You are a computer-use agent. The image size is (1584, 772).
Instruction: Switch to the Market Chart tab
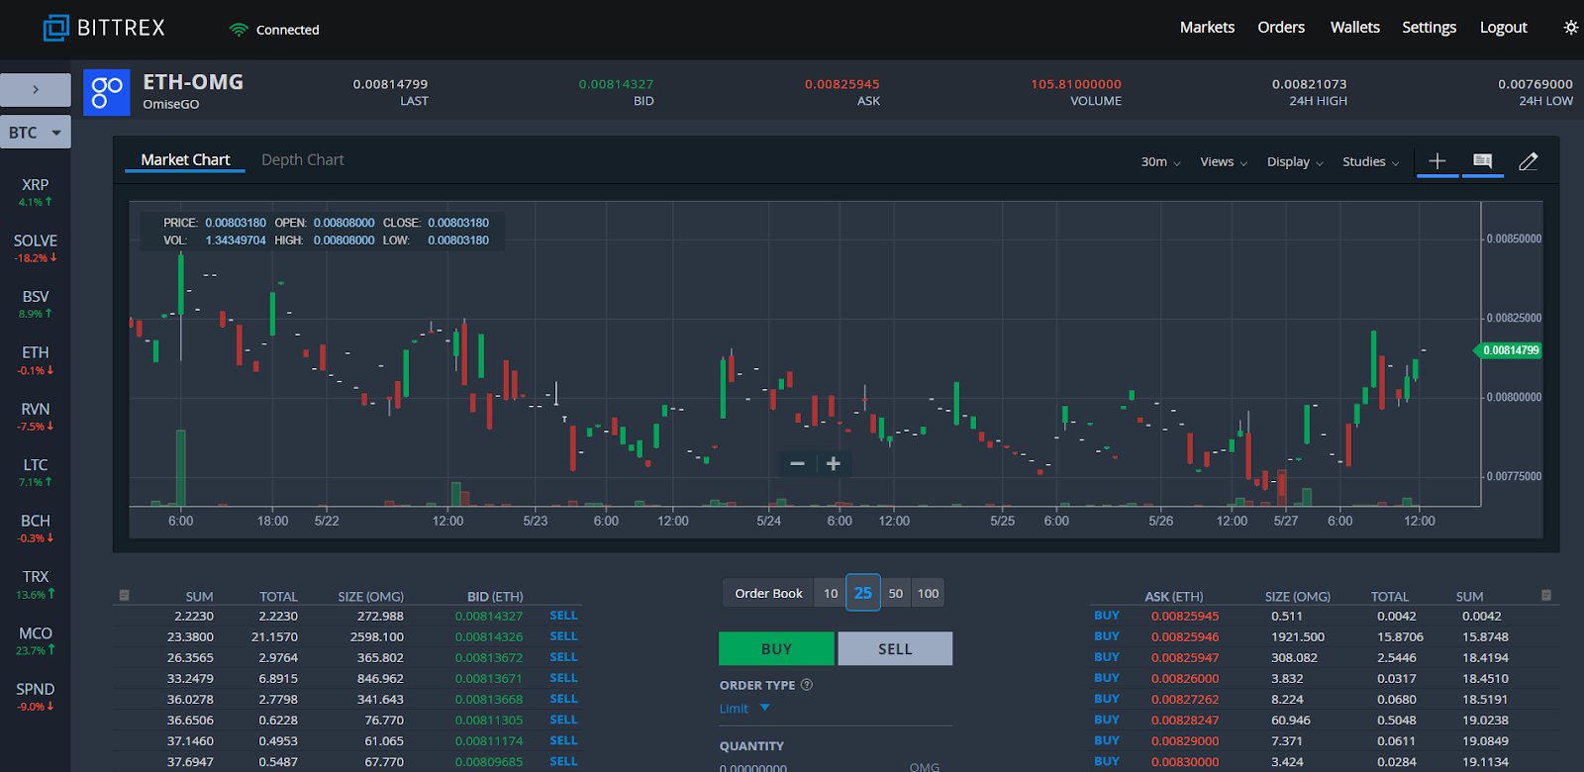pyautogui.click(x=185, y=159)
